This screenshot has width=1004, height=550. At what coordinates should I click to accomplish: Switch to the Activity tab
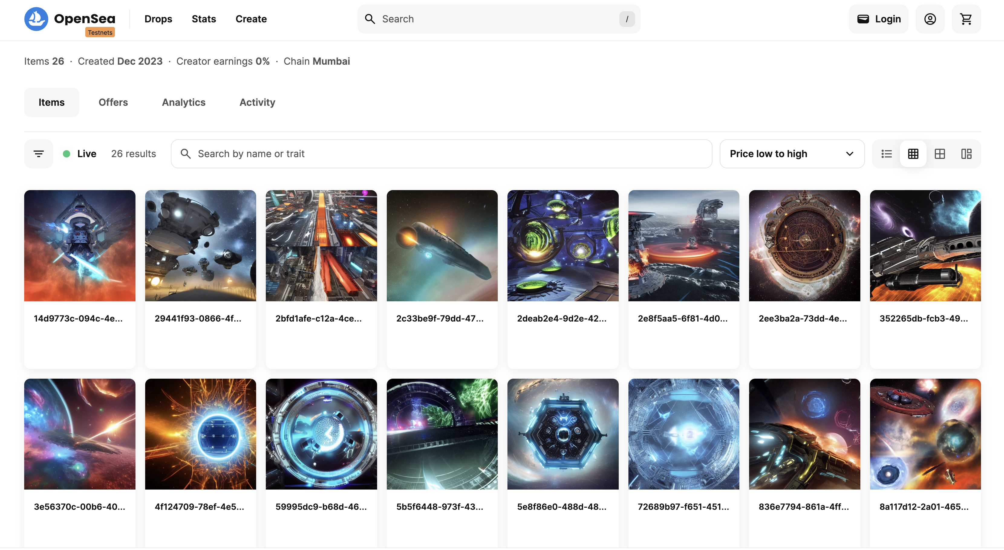[x=257, y=102]
